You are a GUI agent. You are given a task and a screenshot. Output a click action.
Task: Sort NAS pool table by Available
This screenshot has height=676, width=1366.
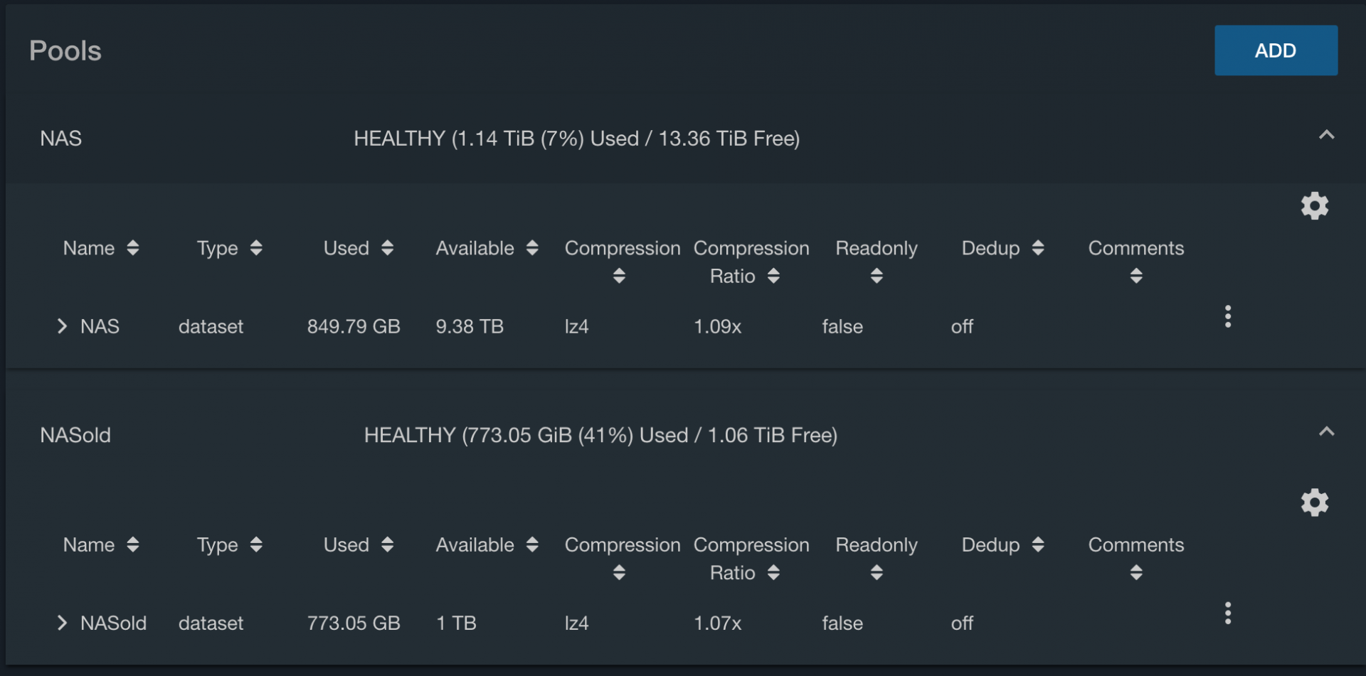[x=487, y=248]
